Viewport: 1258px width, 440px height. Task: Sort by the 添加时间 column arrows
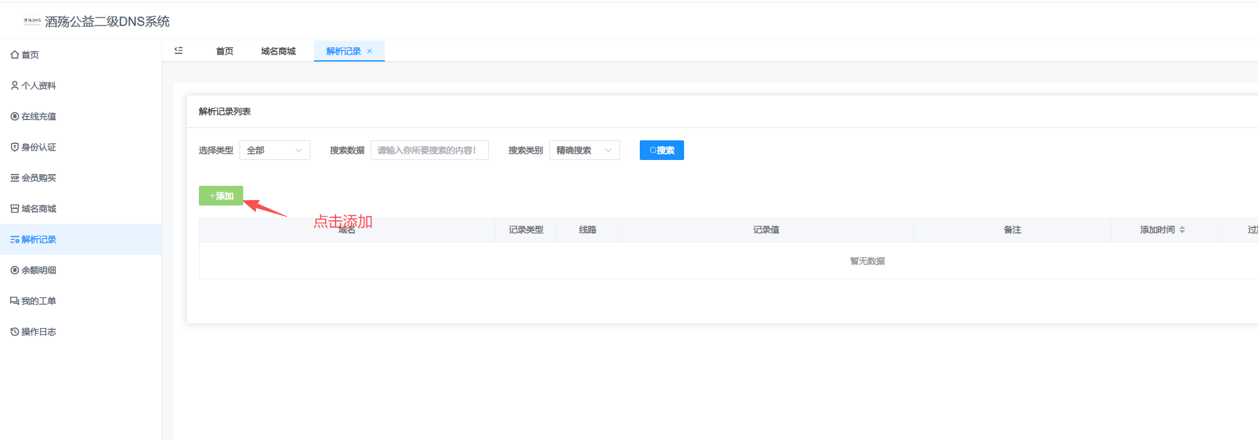pyautogui.click(x=1182, y=230)
